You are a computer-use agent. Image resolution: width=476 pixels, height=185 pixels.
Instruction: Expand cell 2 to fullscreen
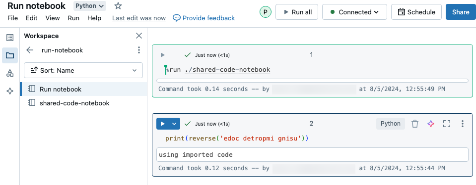click(x=447, y=124)
